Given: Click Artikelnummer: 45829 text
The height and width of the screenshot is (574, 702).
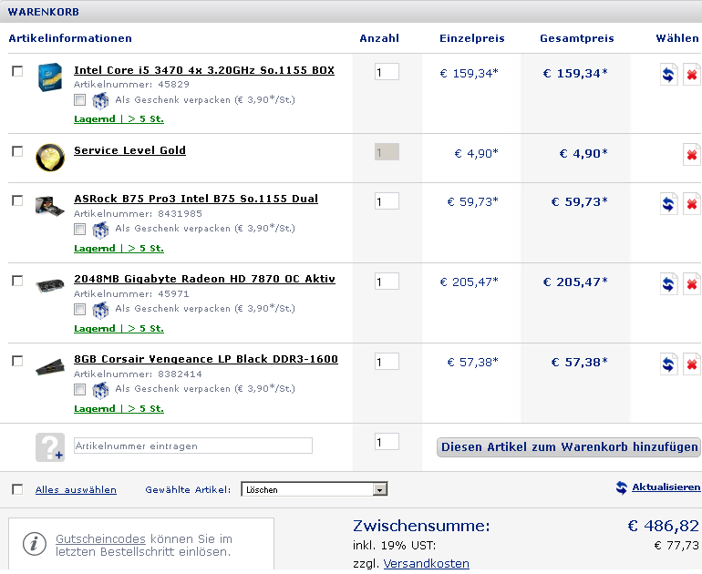Looking at the screenshot, I should [x=131, y=84].
